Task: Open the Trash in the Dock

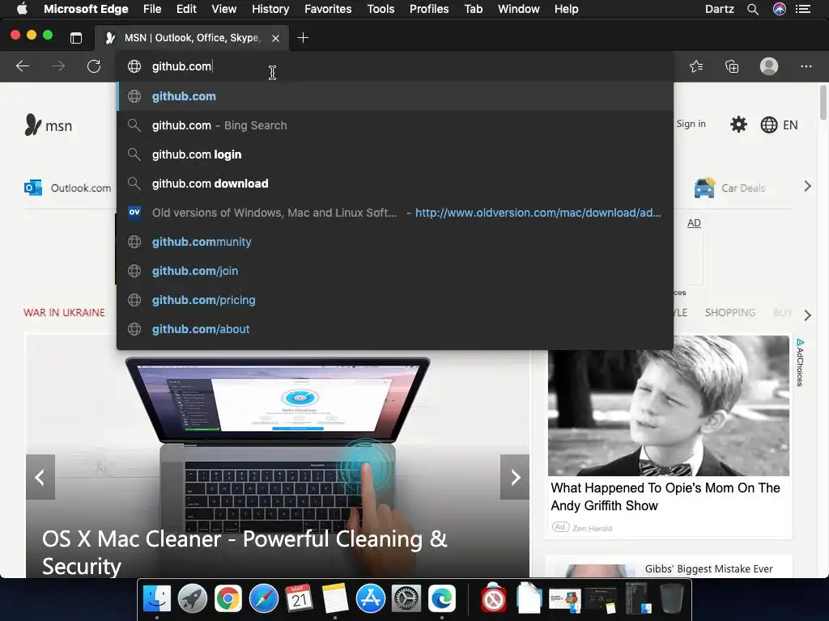Action: coord(672,599)
